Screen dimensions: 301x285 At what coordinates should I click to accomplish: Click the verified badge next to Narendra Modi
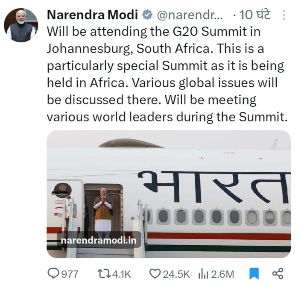147,15
